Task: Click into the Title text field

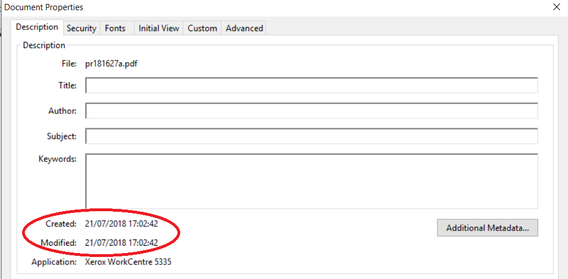Action: point(311,85)
